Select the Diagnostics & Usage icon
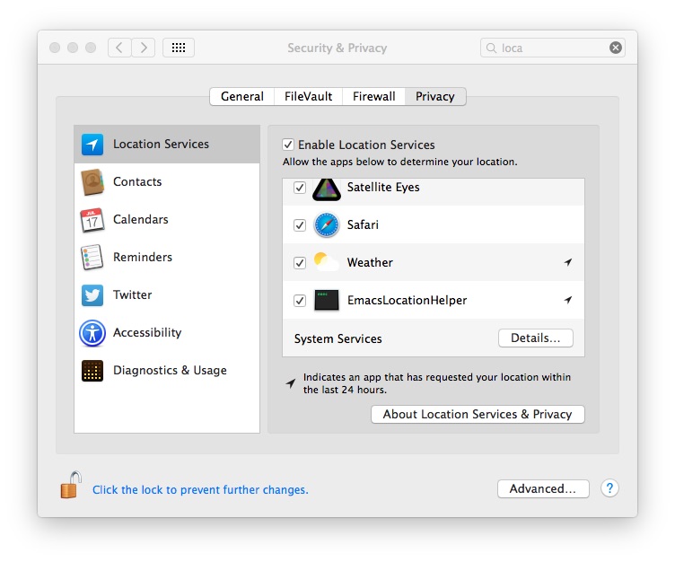The image size is (675, 562). (92, 371)
